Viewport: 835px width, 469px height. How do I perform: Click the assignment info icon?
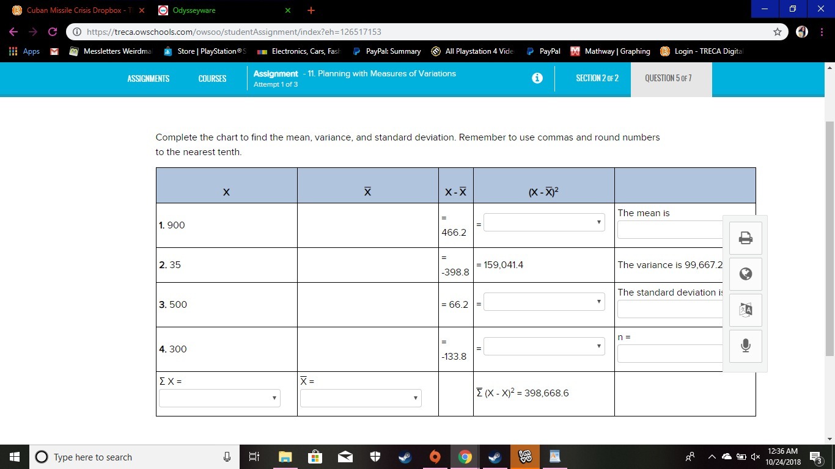537,78
